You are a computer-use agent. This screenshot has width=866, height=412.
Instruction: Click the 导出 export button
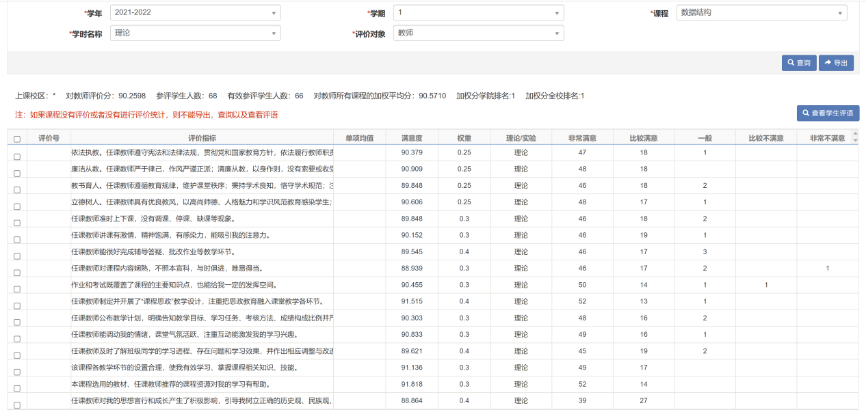pos(836,63)
